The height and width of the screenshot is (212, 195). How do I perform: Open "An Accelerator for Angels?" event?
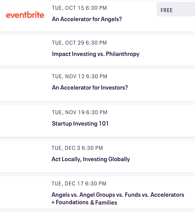[x=87, y=19]
